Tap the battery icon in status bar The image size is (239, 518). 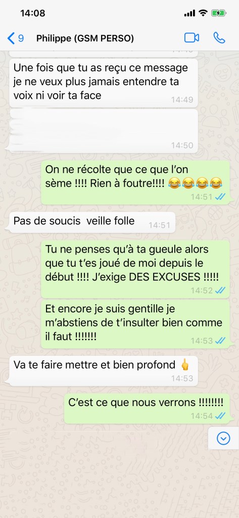219,13
